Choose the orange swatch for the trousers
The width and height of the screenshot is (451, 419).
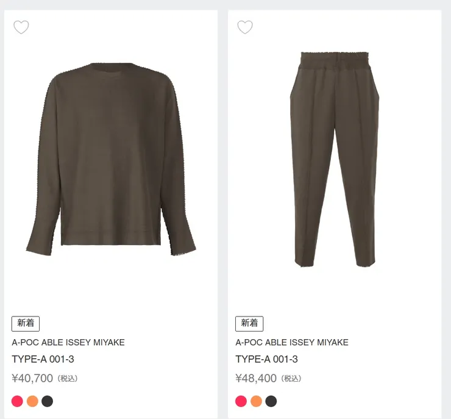click(256, 401)
